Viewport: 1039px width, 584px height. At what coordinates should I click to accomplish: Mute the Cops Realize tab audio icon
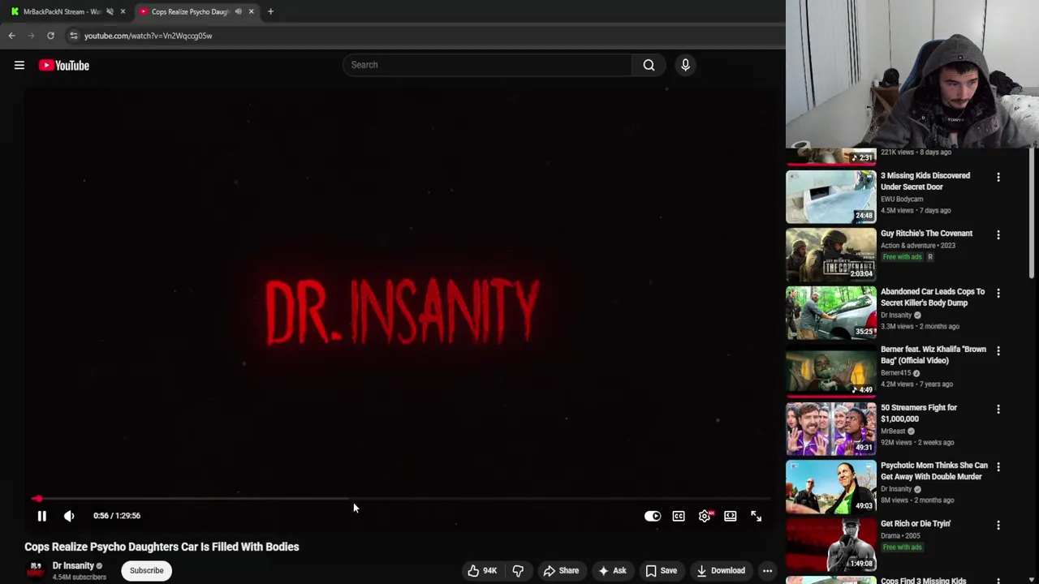[x=238, y=11]
